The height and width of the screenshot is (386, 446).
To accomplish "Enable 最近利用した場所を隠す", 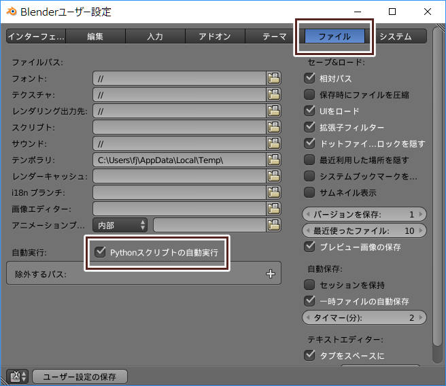I will [x=309, y=160].
